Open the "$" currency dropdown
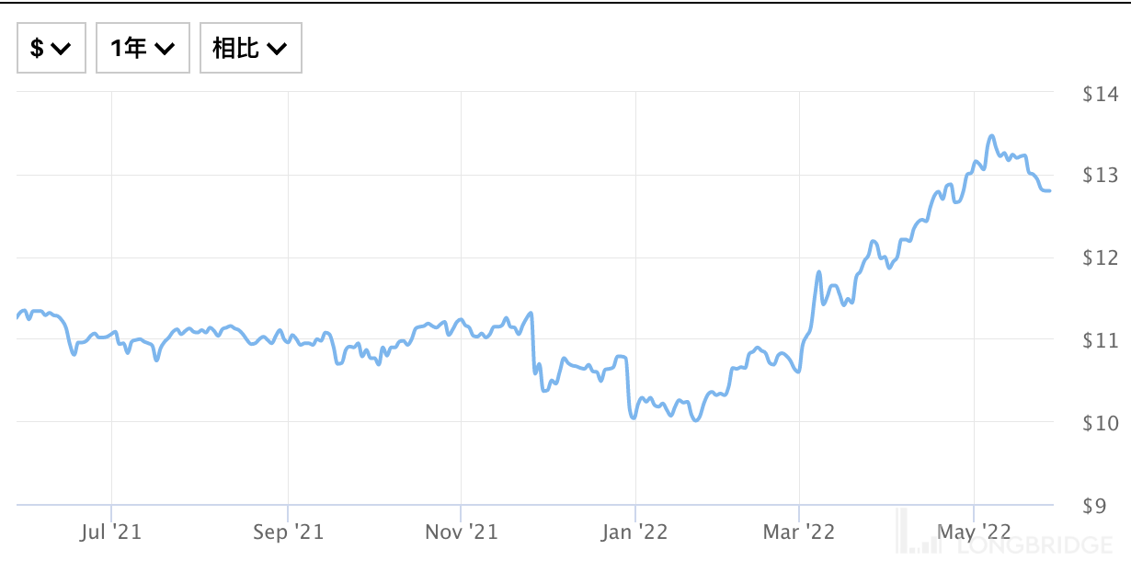1131x572 pixels. [51, 48]
